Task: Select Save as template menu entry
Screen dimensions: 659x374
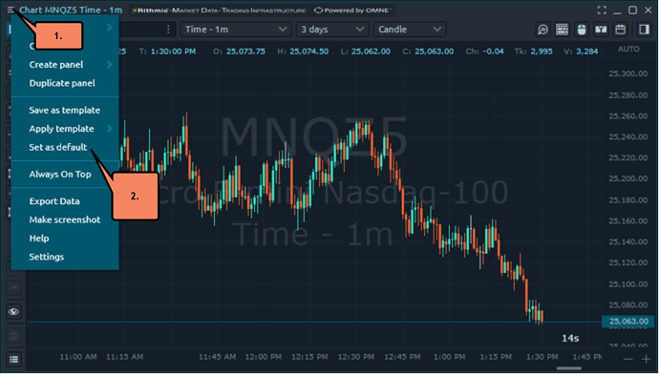Action: [x=65, y=110]
